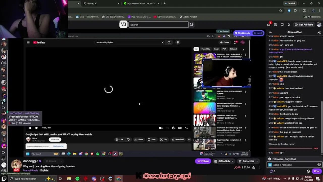Open more actions for the YouTube video
This screenshot has width=323, height=182.
point(189,139)
